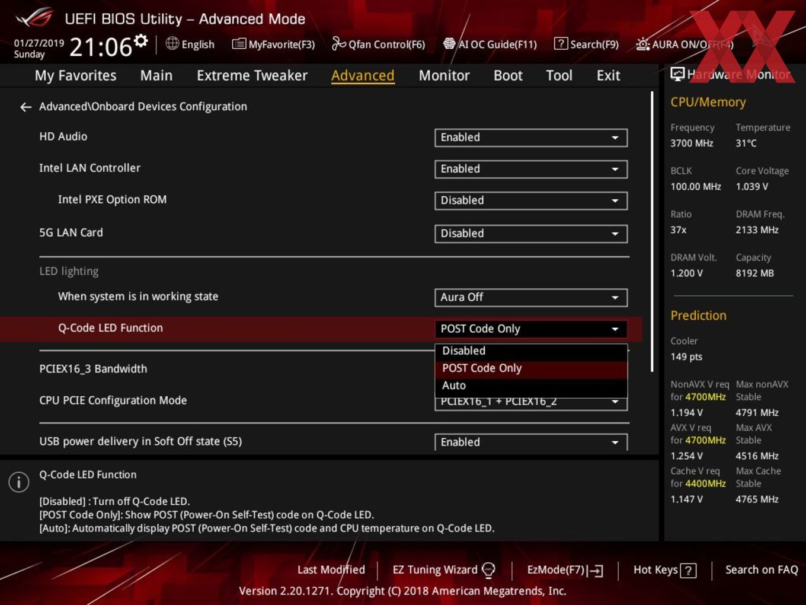The width and height of the screenshot is (806, 605).
Task: Open AI OC Guide(F11)
Action: click(497, 44)
